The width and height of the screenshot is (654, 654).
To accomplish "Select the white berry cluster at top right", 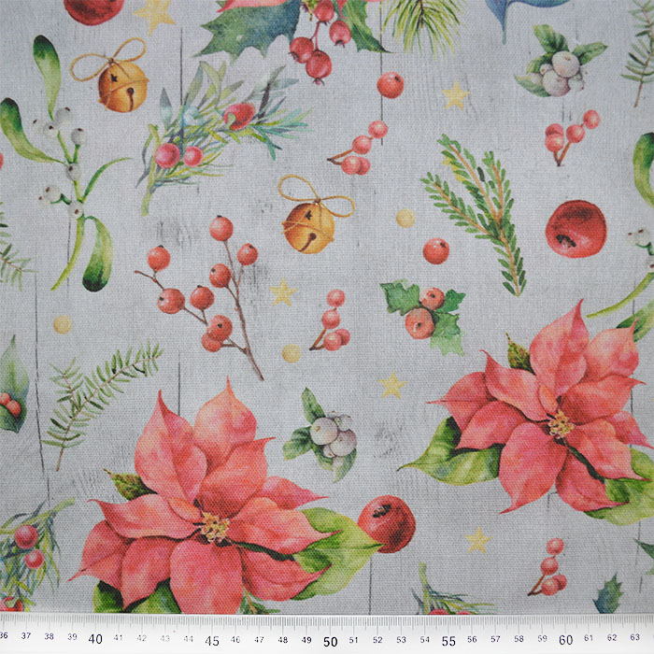I will click(561, 71).
